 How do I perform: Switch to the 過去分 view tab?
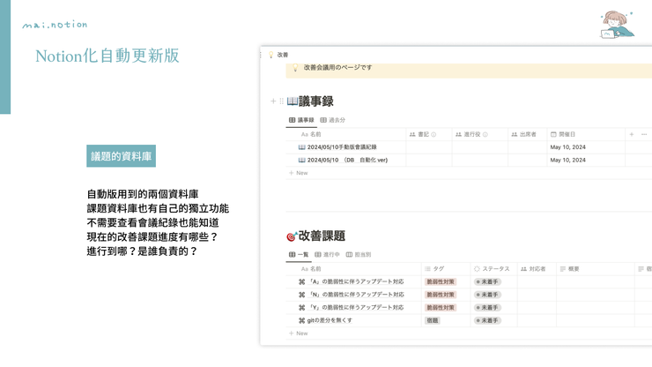(x=333, y=120)
